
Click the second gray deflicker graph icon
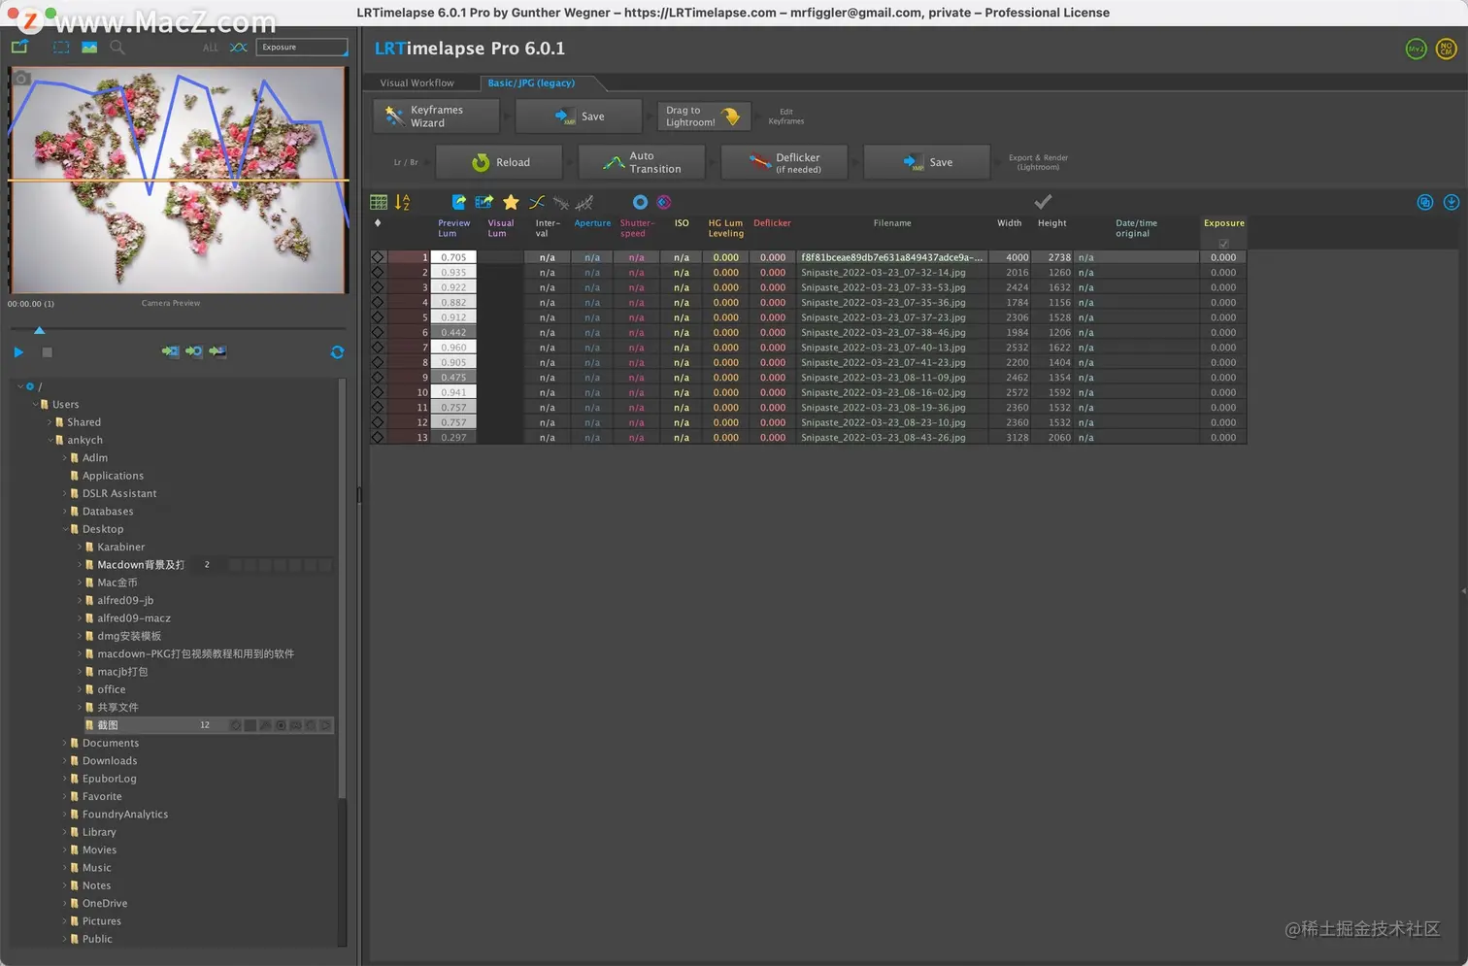[584, 202]
